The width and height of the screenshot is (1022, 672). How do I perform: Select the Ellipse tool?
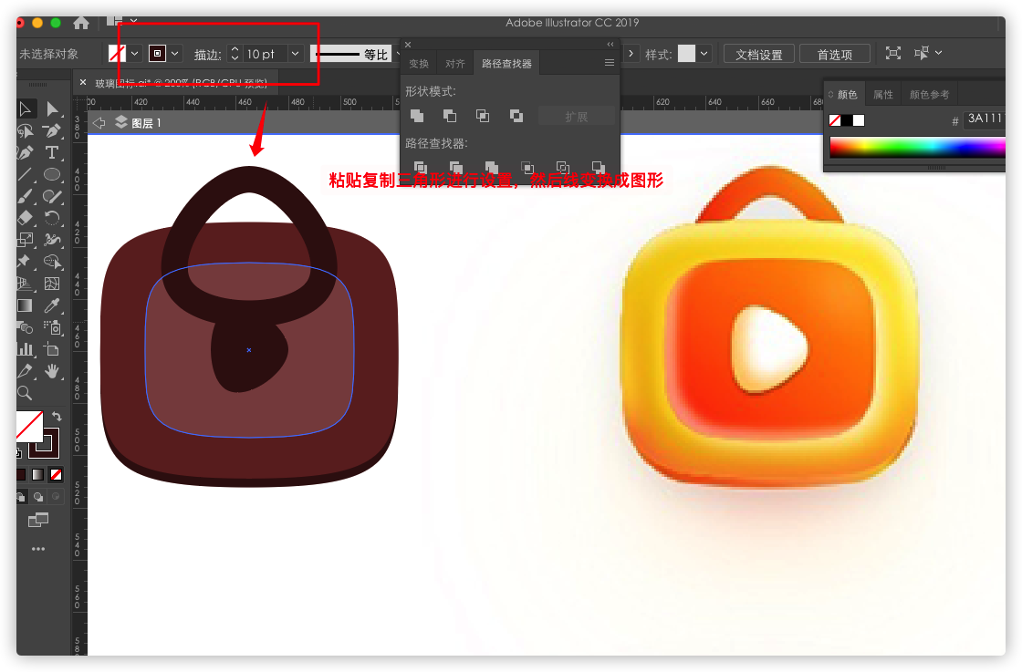52,174
